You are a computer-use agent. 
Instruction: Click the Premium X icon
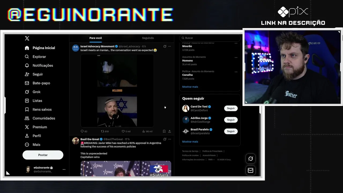pos(27,127)
